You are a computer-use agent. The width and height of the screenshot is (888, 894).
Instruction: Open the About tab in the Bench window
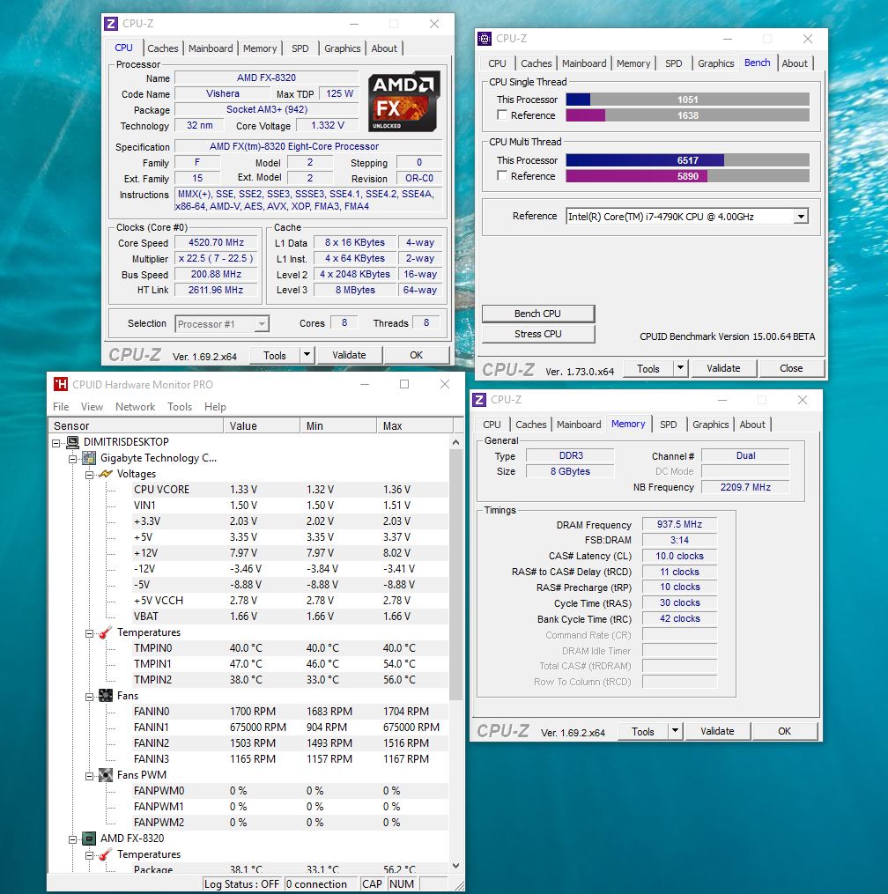(x=795, y=63)
